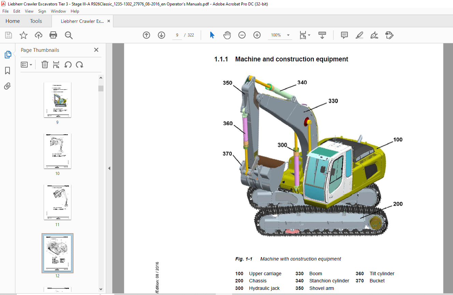
Task: Open the Page Thumbnails sidebar icon
Action: click(8, 55)
